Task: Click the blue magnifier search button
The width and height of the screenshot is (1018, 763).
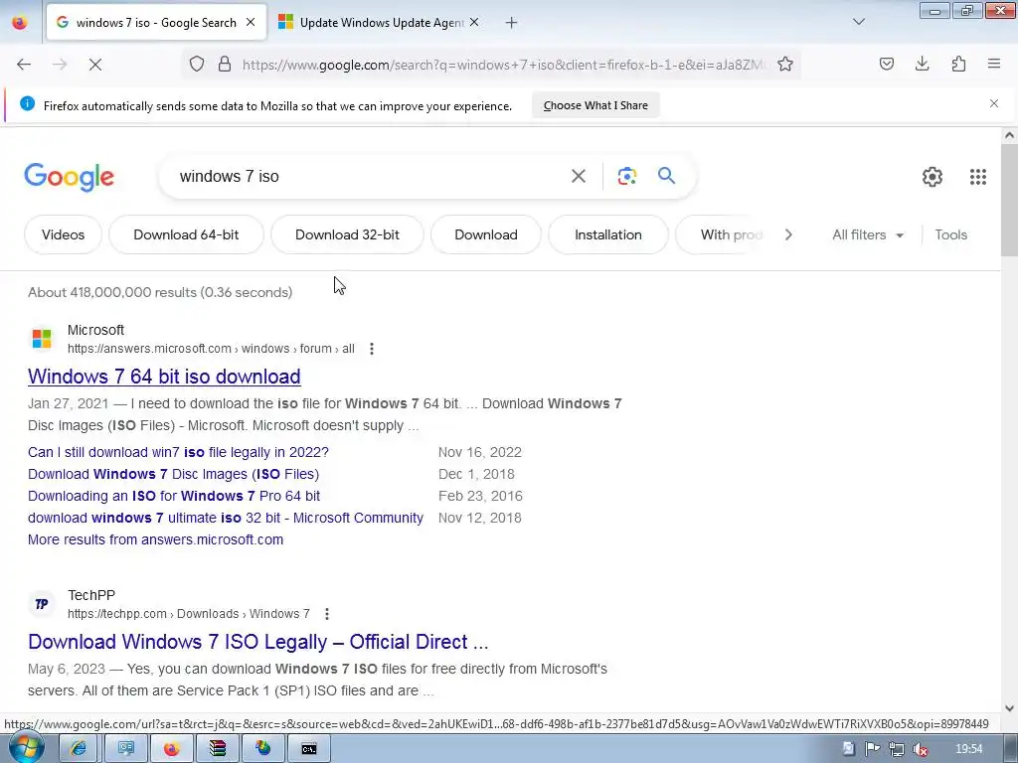Action: pos(667,175)
